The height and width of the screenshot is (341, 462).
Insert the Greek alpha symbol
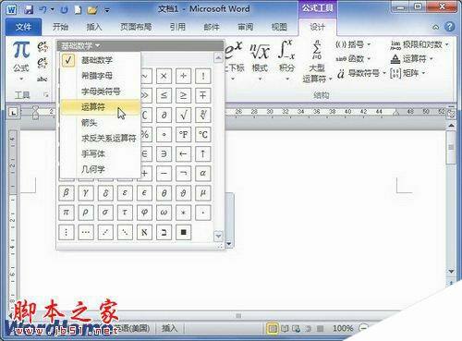coord(203,173)
